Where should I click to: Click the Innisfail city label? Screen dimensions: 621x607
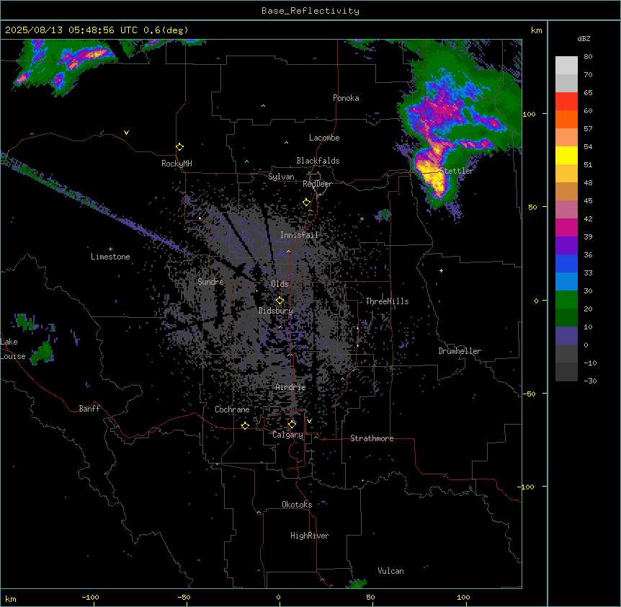pyautogui.click(x=299, y=235)
